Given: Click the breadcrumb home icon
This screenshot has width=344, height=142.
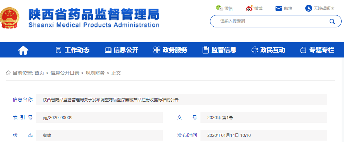Looking at the screenshot, I should (x=8, y=73).
